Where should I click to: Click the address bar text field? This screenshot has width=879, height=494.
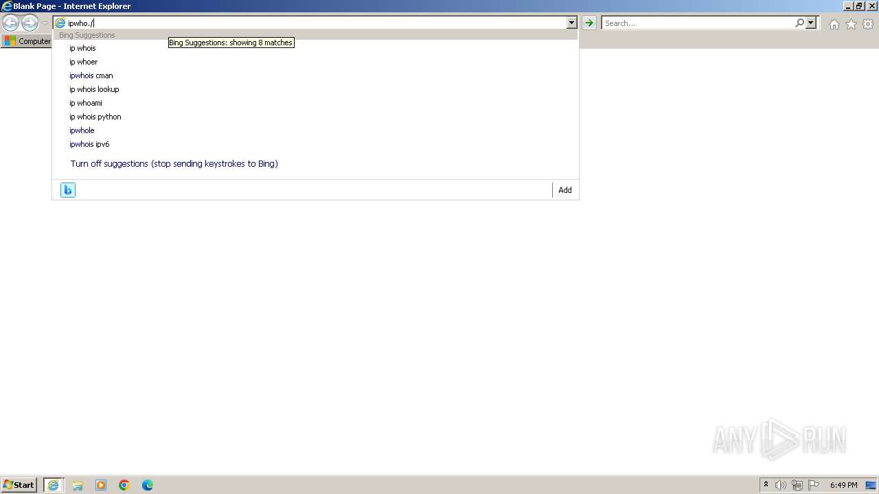317,23
